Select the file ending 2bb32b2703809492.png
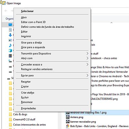The width and height of the screenshot is (129, 129). tap(104, 99)
